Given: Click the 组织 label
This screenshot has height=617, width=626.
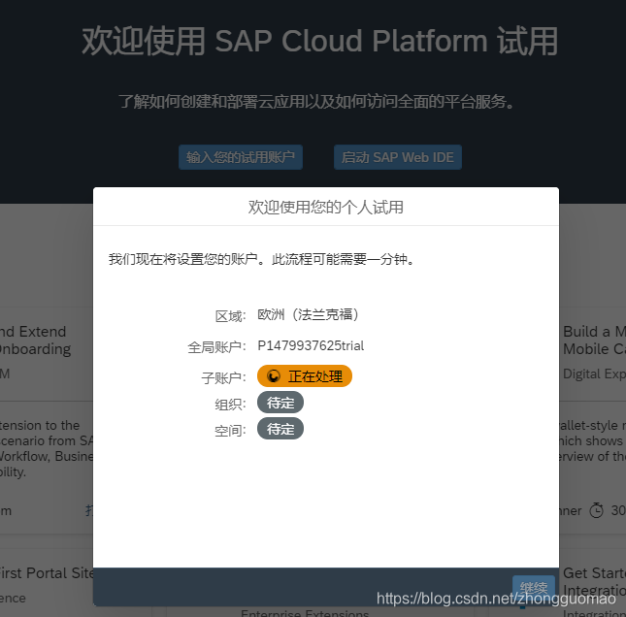Looking at the screenshot, I should (x=230, y=405).
